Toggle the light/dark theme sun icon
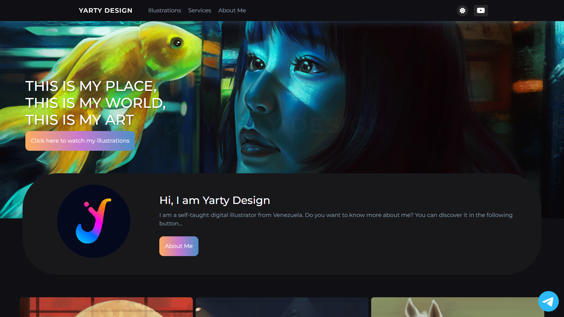 coord(462,11)
